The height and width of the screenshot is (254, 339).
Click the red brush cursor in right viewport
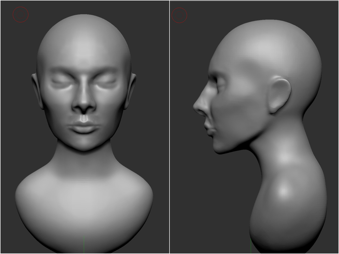coord(180,15)
